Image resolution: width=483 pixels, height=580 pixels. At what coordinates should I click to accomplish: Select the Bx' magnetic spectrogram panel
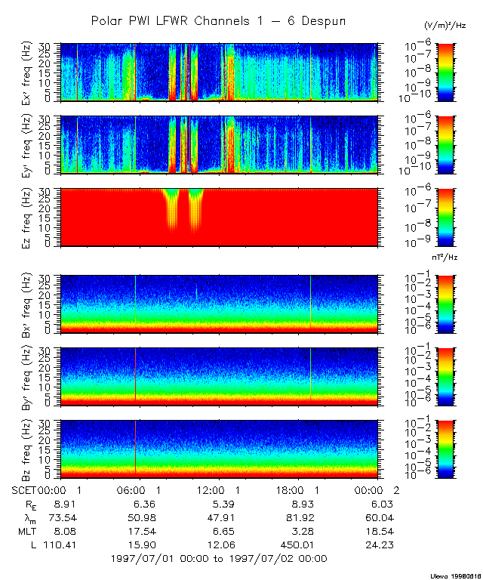(x=219, y=303)
